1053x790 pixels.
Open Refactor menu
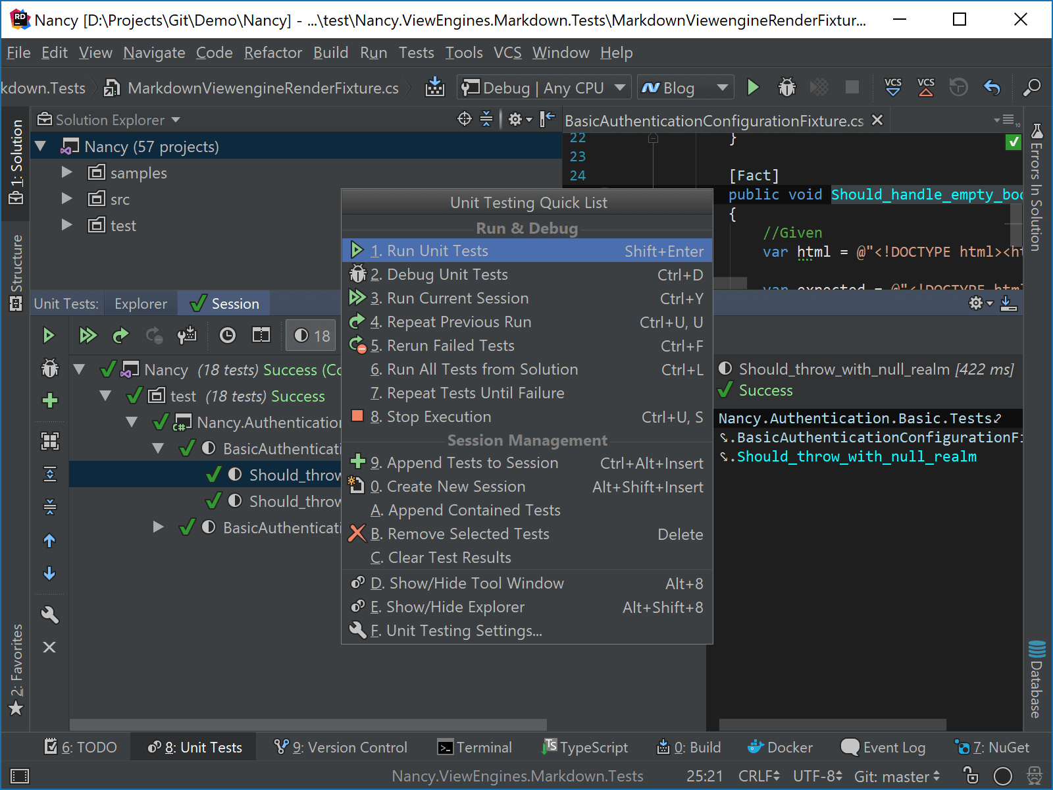[x=273, y=53]
